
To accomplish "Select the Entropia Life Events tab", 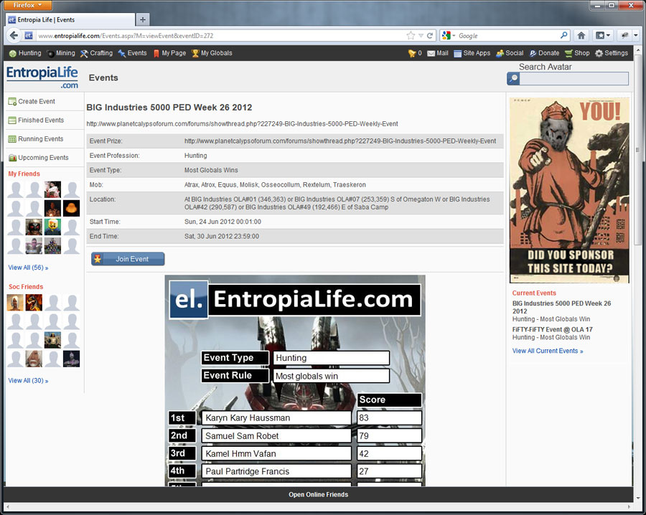I will click(70, 19).
